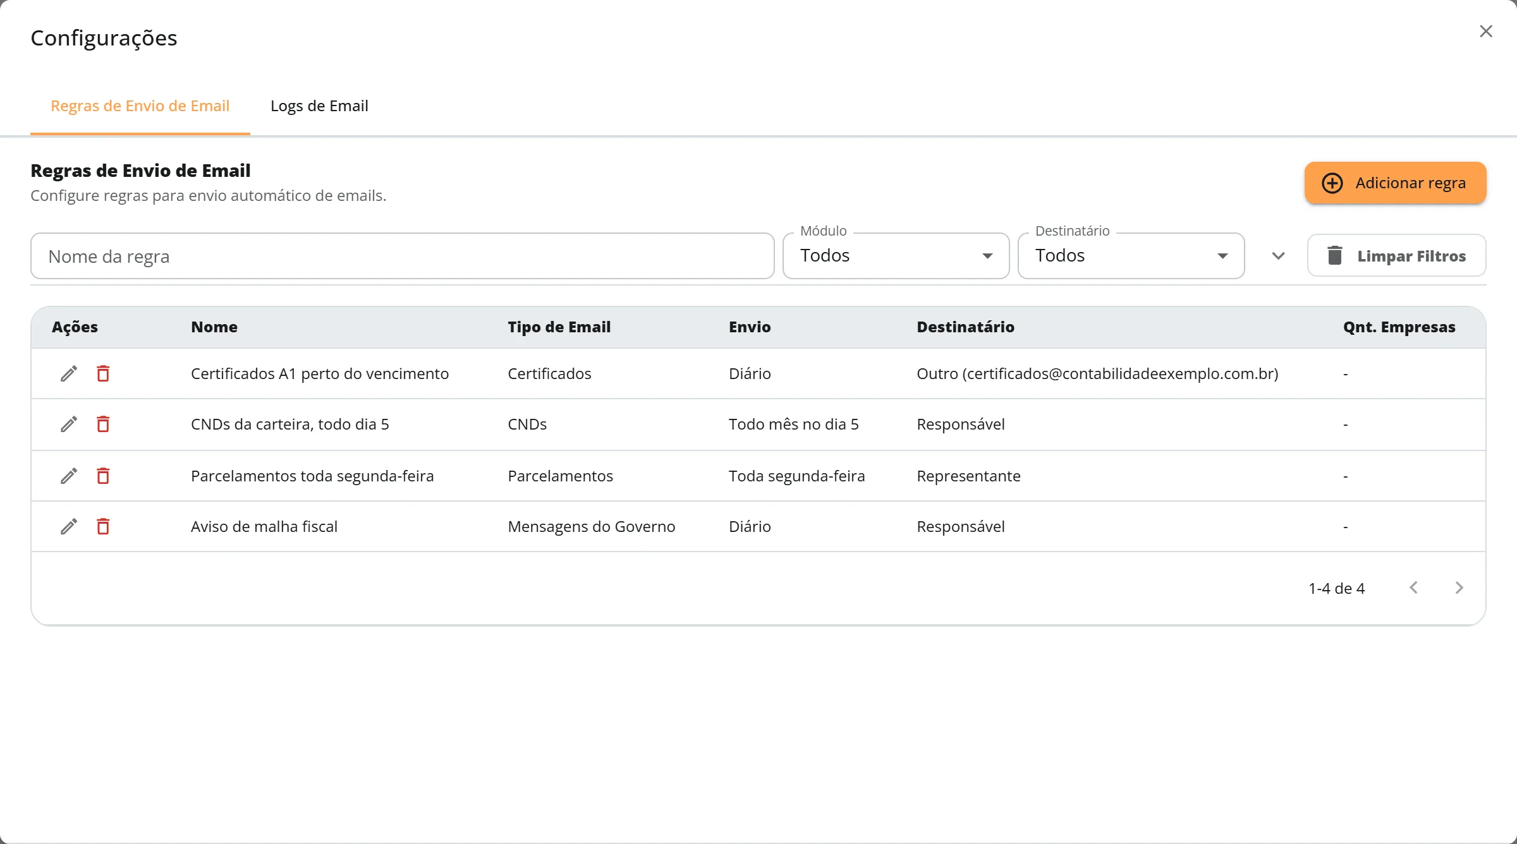
Task: Delete the Aviso de malha fiscal rule
Action: pos(103,526)
